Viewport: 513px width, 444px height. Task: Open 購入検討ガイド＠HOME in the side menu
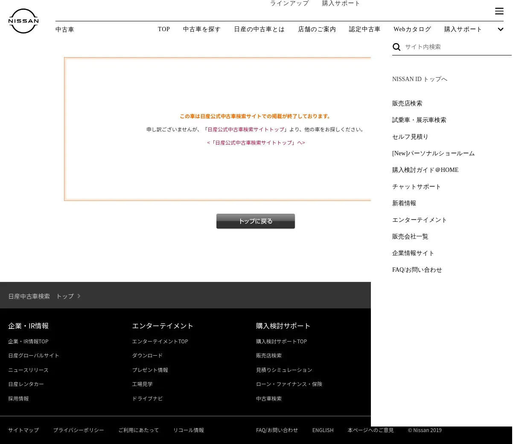pyautogui.click(x=425, y=170)
